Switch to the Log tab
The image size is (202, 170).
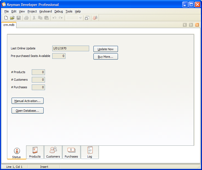pos(90,152)
